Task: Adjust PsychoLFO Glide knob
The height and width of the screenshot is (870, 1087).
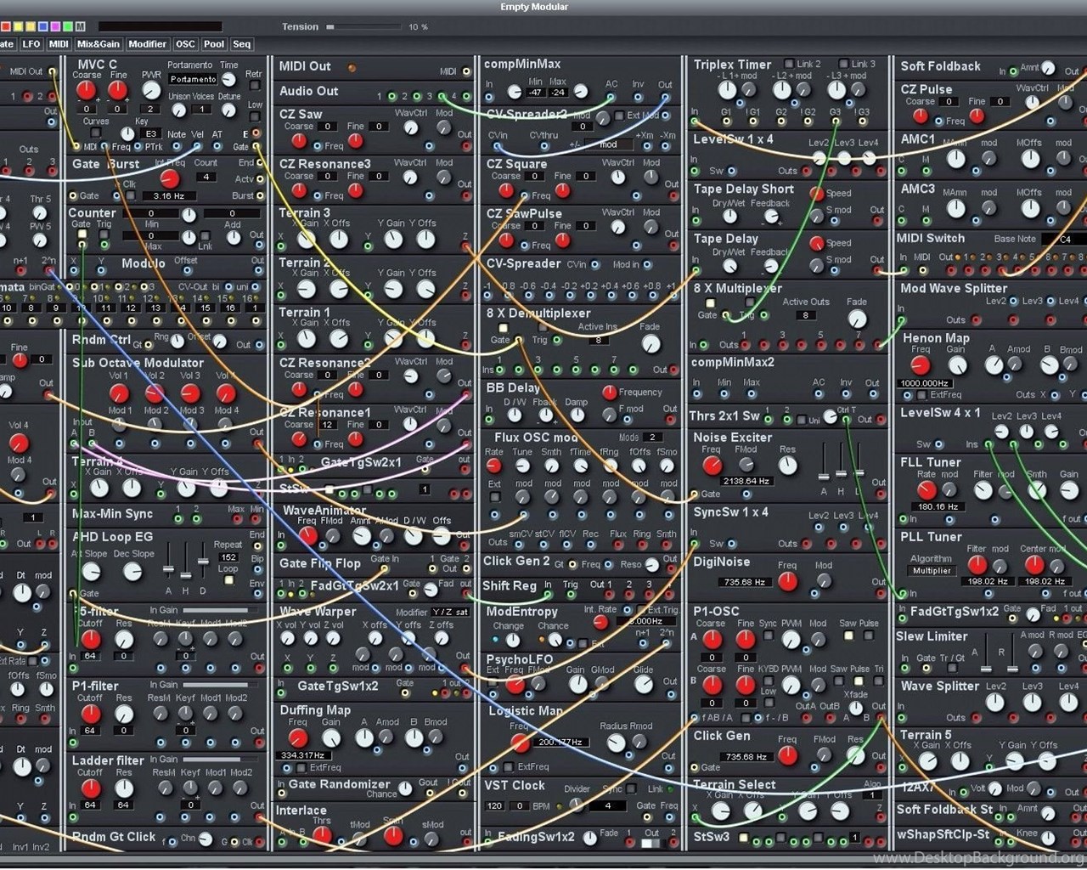Action: point(644,686)
